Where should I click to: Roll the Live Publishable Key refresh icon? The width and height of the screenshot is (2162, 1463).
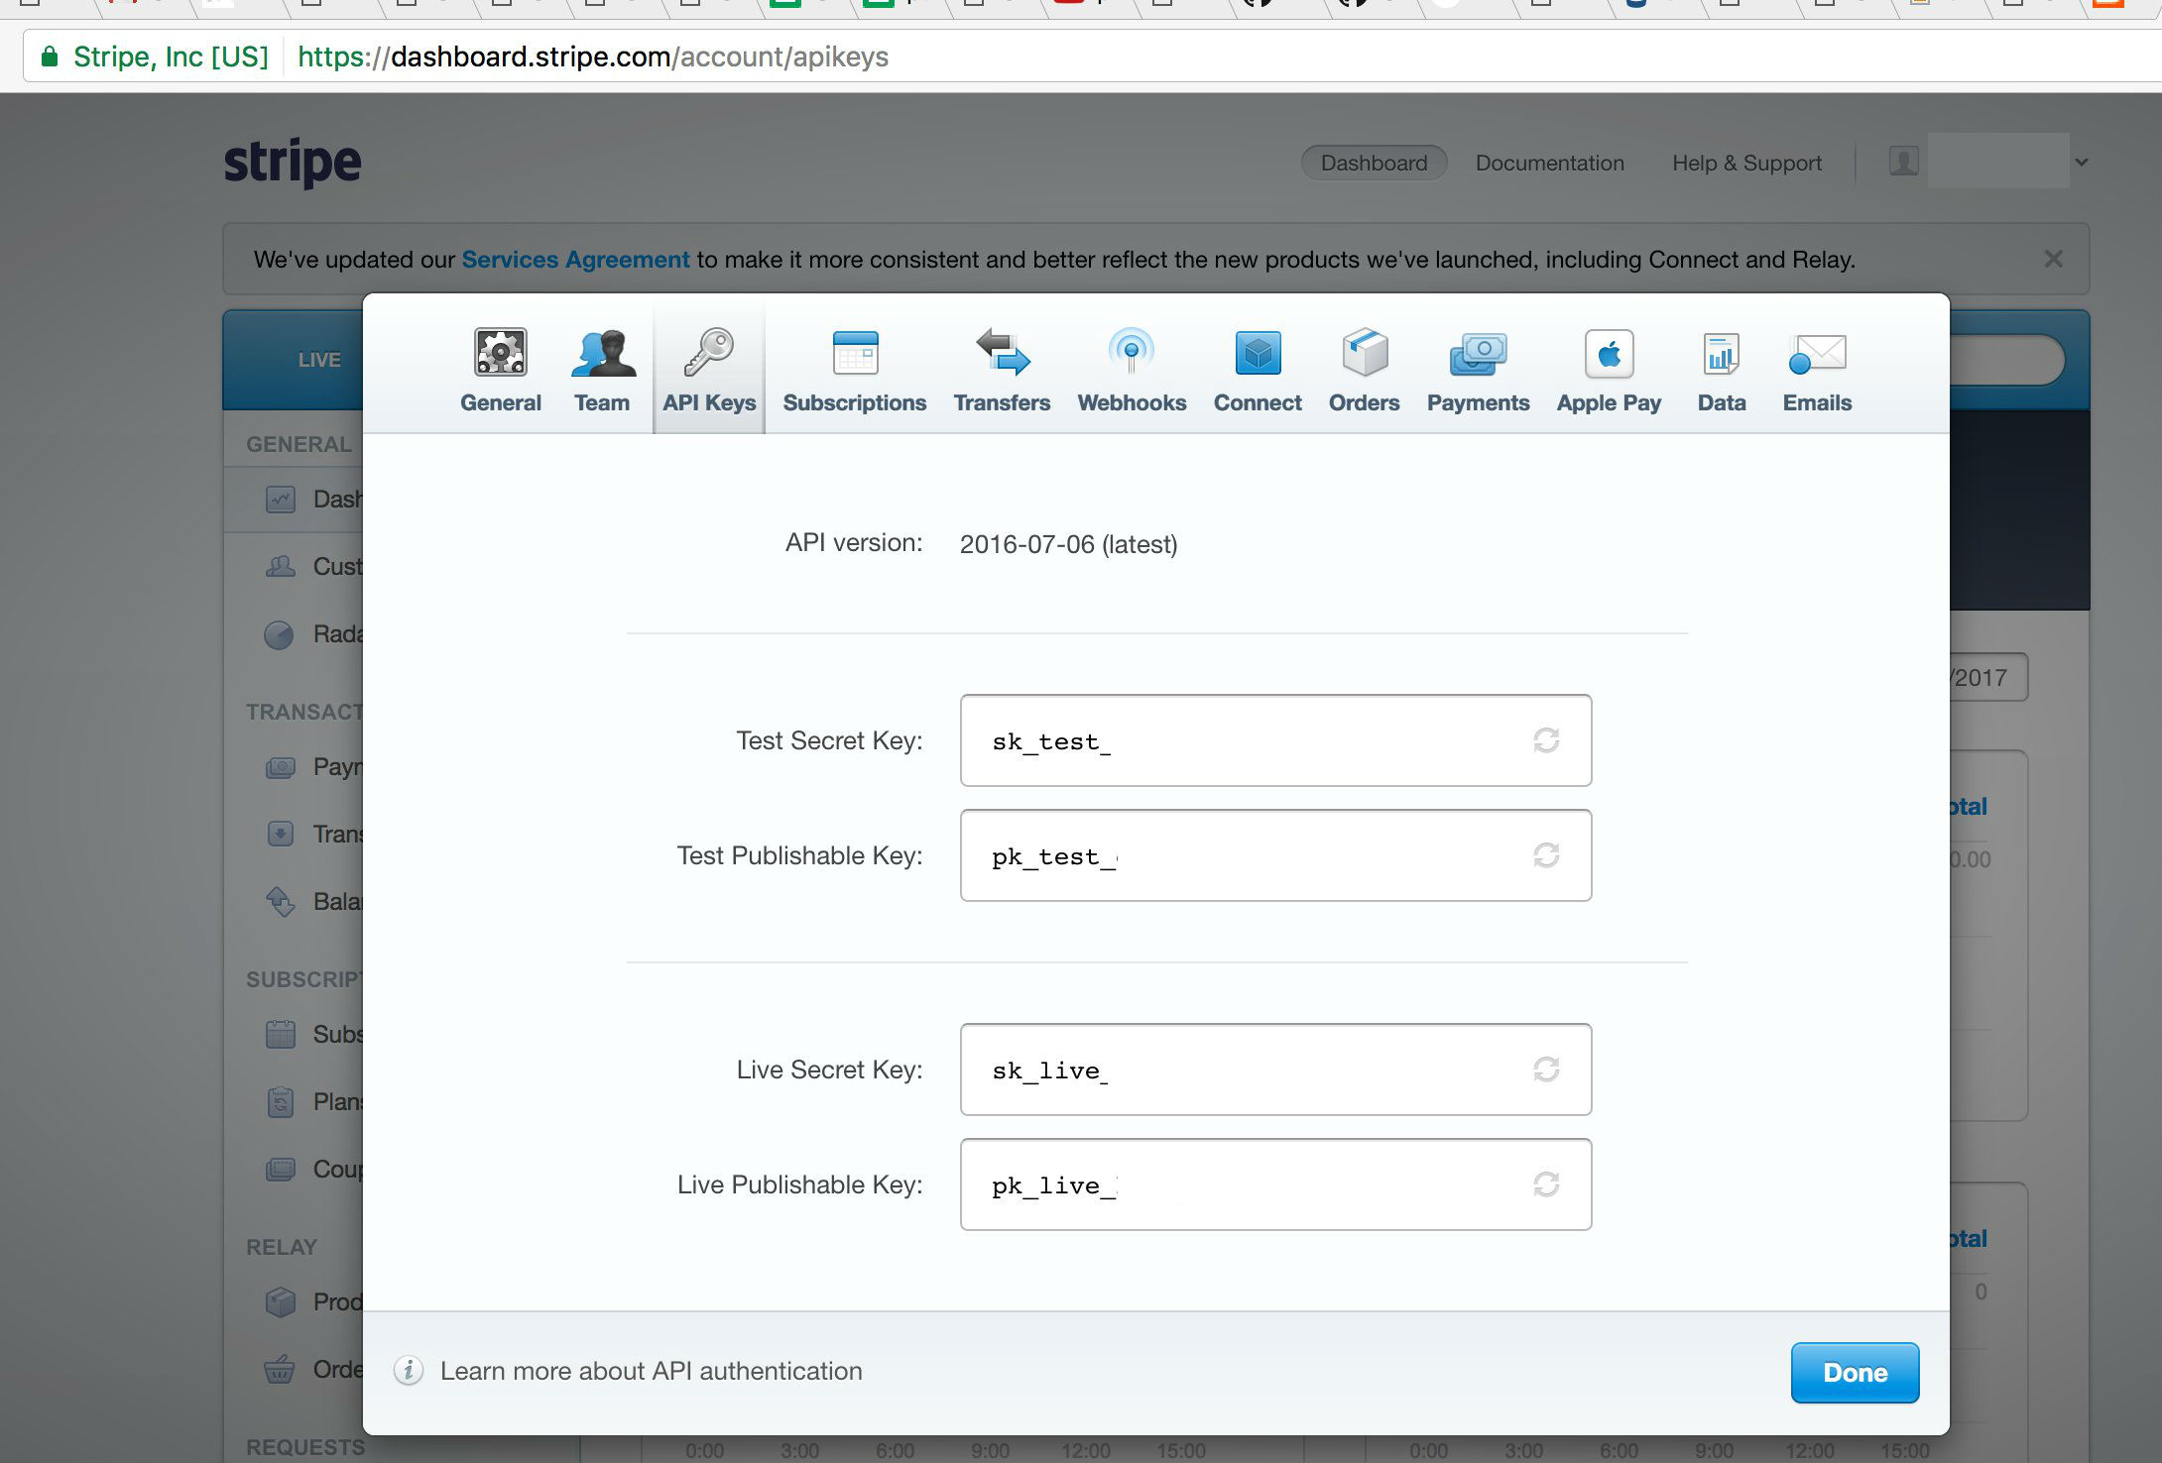tap(1546, 1184)
